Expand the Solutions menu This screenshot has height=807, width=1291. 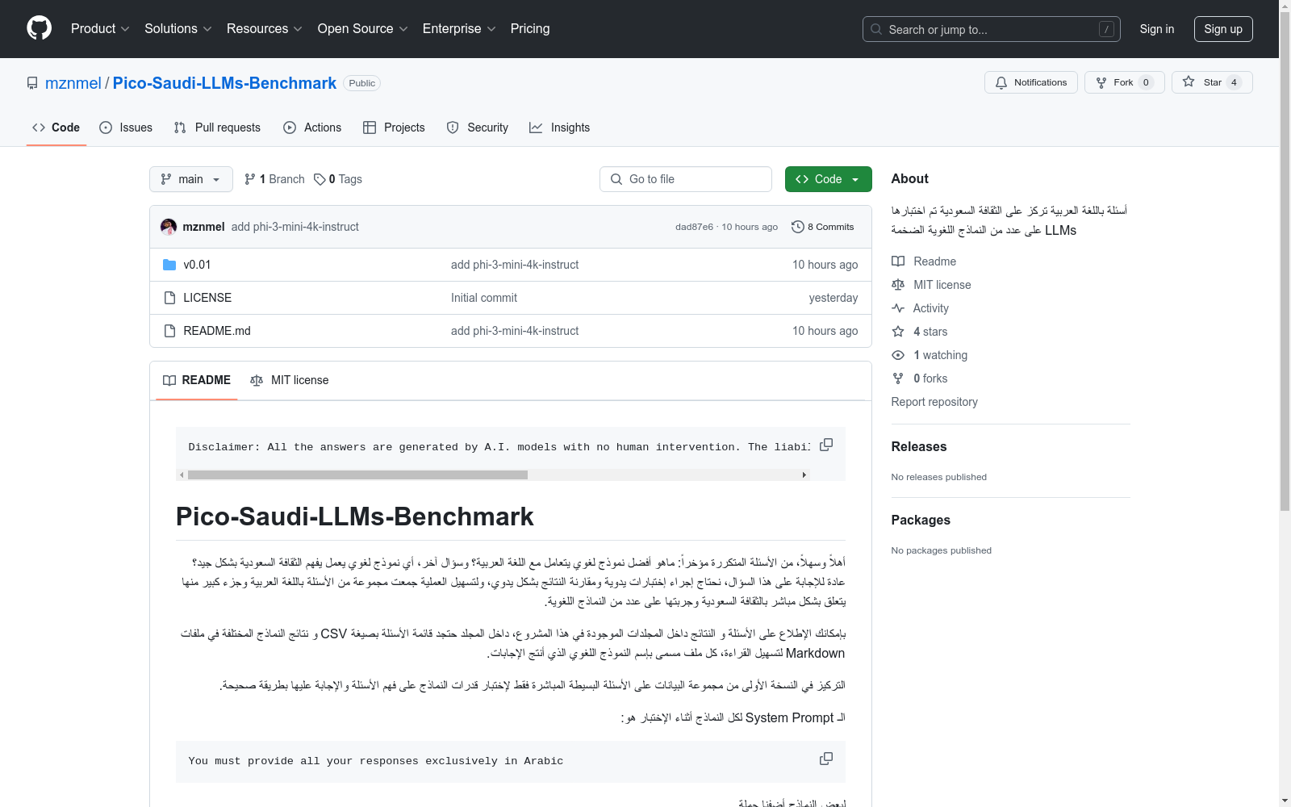178,28
